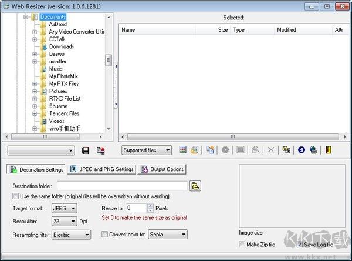Select the RTXC File List folder
Viewport: 352px width, 261px height.
click(65, 99)
